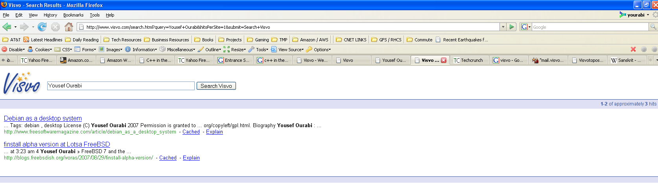Open the Tools dropdown in developer toolbar

[x=258, y=50]
